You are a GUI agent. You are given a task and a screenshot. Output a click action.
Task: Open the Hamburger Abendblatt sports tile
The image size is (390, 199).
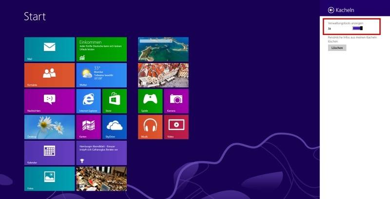coord(101,153)
